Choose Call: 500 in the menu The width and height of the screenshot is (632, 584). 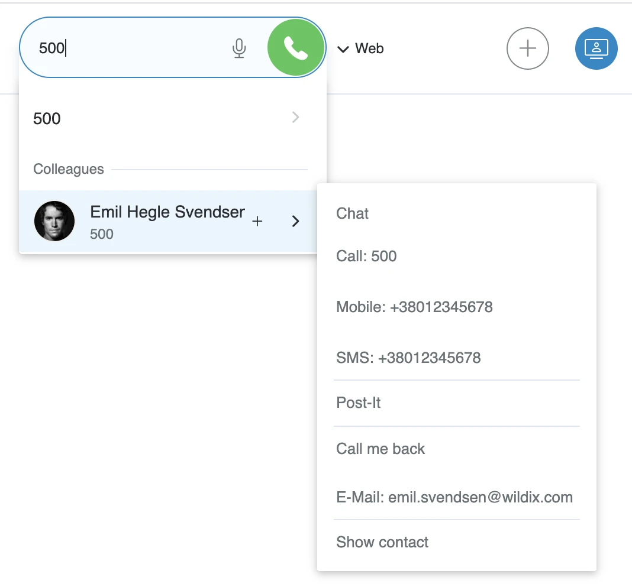click(x=366, y=256)
